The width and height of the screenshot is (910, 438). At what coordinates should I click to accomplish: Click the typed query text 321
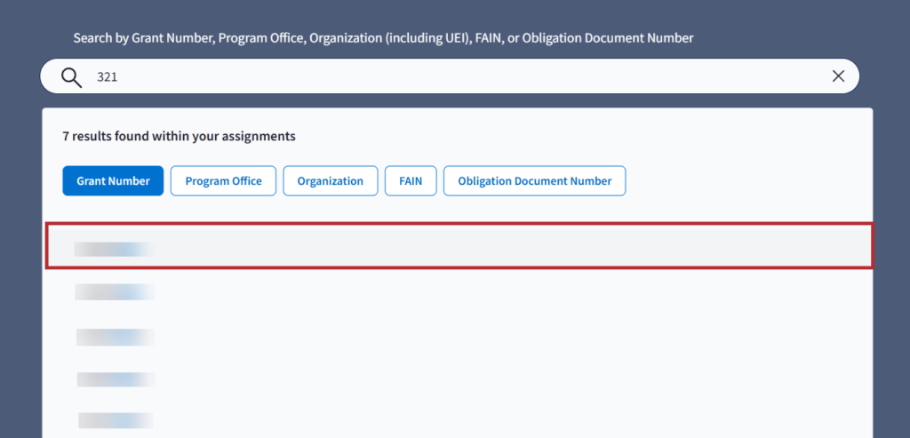pos(108,77)
